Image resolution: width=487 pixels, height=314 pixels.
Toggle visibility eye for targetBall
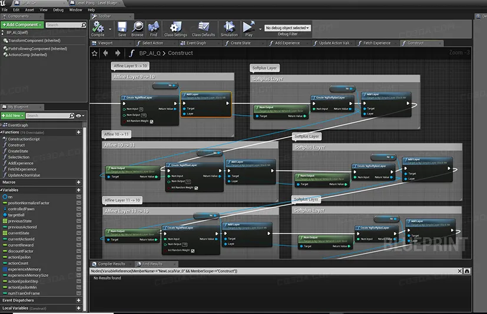[79, 215]
